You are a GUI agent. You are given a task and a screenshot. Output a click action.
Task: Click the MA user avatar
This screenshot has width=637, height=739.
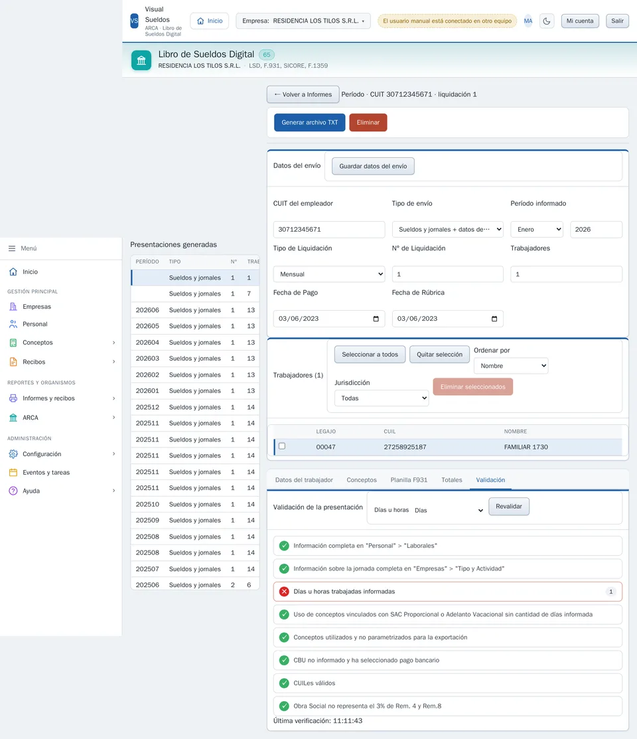(528, 21)
